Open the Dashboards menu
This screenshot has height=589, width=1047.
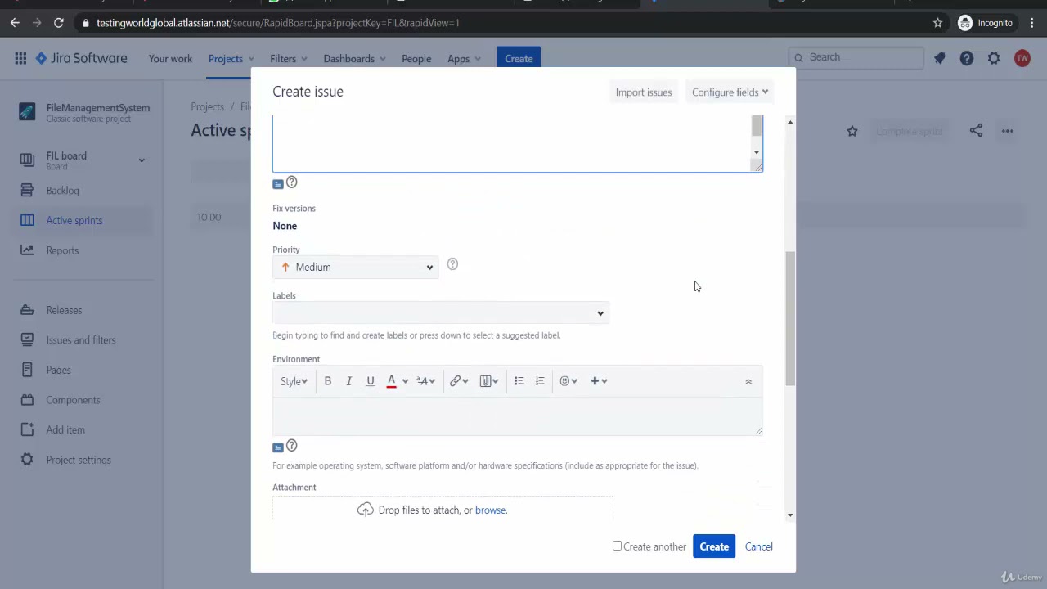pos(355,59)
